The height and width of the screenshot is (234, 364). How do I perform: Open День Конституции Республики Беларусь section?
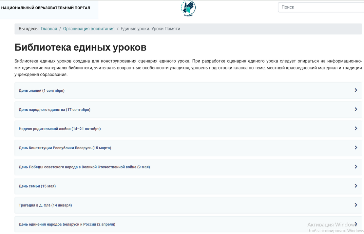(65, 148)
